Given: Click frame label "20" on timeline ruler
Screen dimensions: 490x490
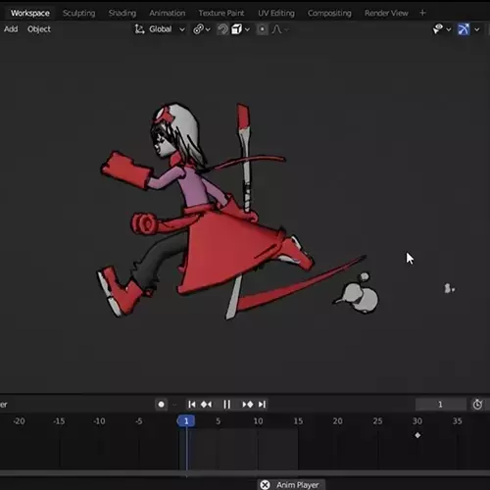Looking at the screenshot, I should (338, 421).
